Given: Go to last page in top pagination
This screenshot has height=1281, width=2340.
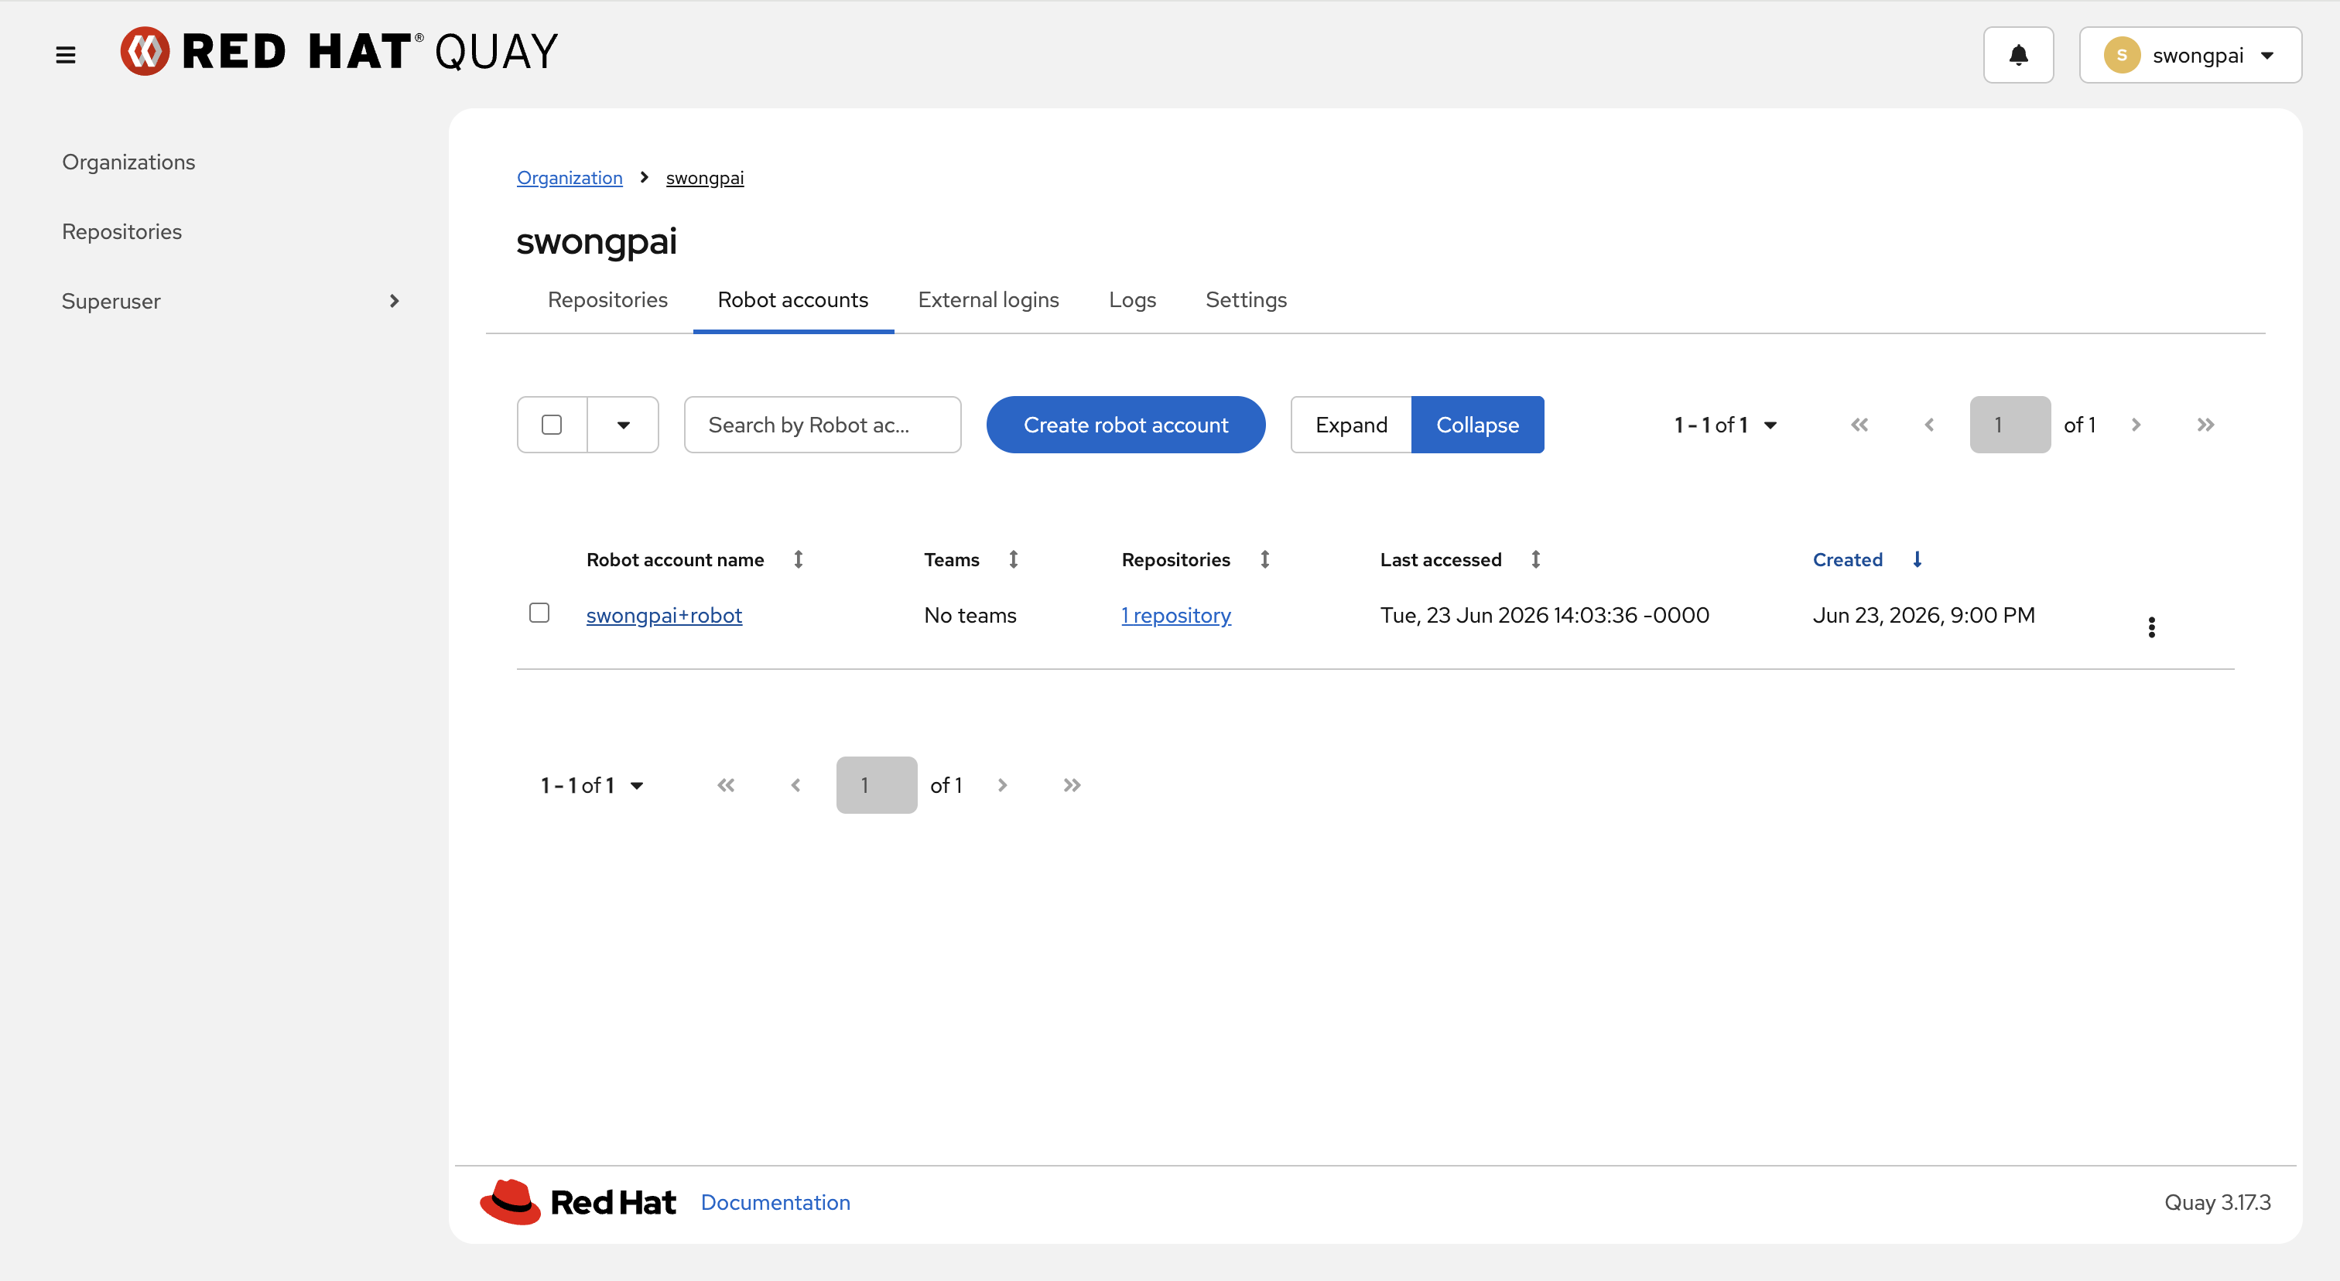Looking at the screenshot, I should (2205, 425).
